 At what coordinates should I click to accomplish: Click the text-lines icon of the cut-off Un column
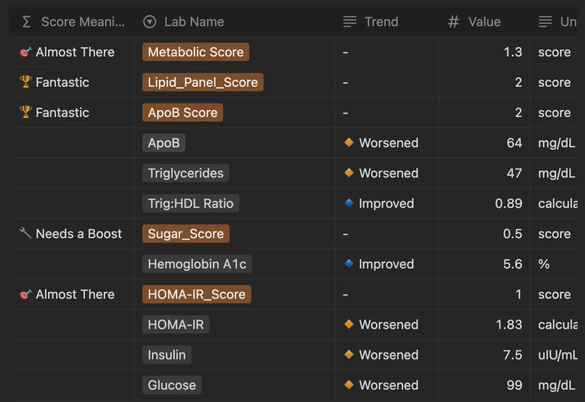(x=546, y=22)
